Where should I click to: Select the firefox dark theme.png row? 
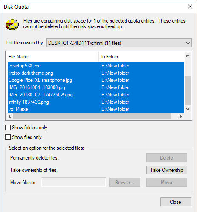(x=96, y=73)
